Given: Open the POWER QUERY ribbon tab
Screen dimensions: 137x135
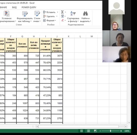Looking at the screenshot, I should pos(29,7).
